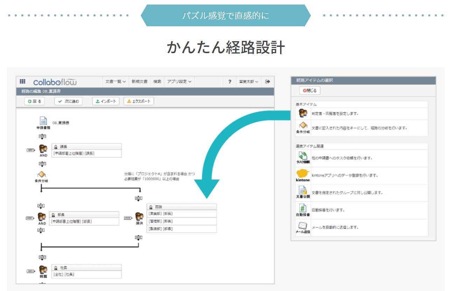Open the アプリ設定 dropdown

pyautogui.click(x=179, y=81)
